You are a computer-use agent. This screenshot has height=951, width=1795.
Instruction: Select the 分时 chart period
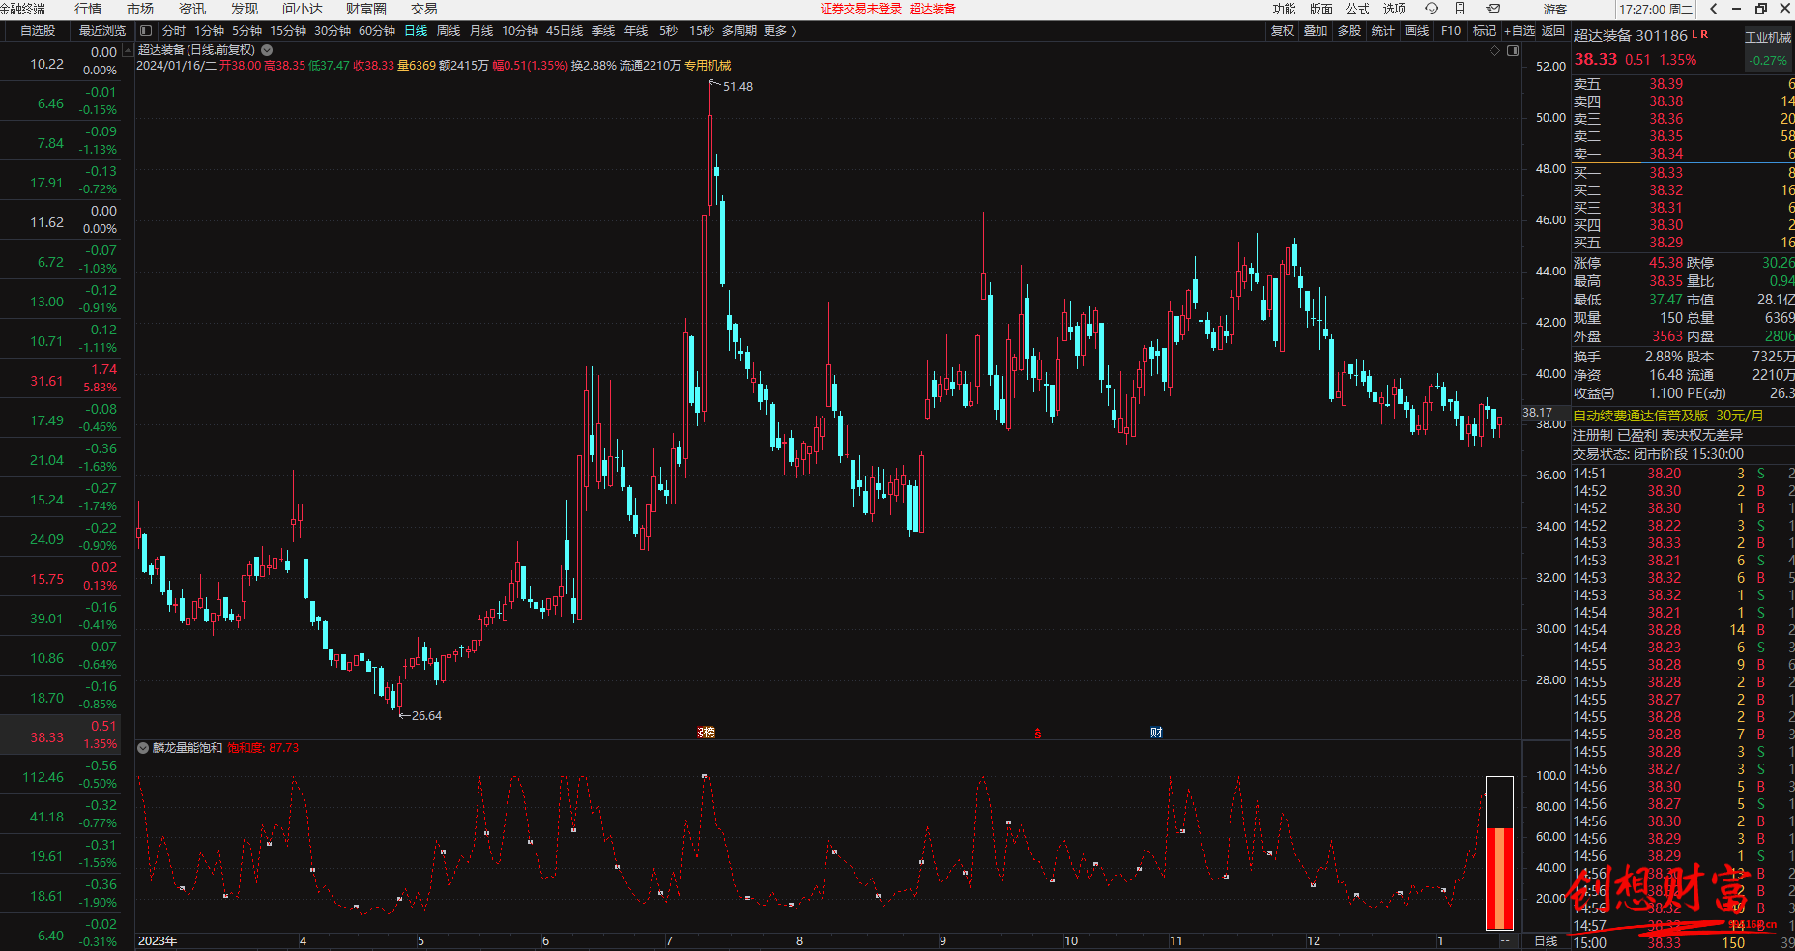[x=174, y=31]
